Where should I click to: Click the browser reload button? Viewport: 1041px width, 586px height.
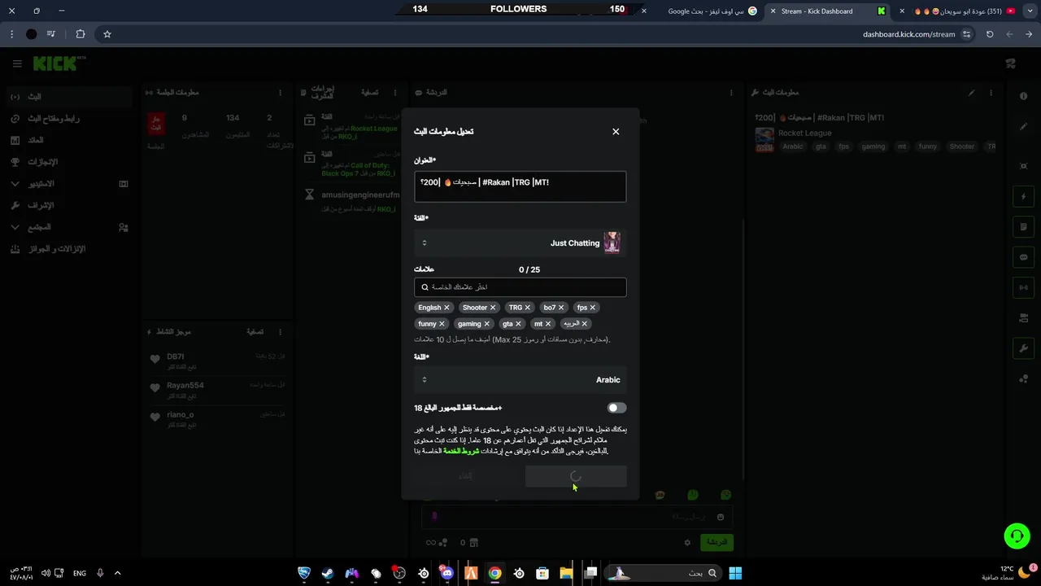[x=990, y=34]
